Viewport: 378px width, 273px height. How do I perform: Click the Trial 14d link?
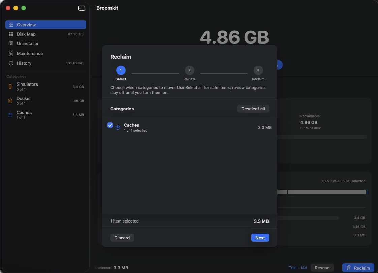tap(298, 268)
